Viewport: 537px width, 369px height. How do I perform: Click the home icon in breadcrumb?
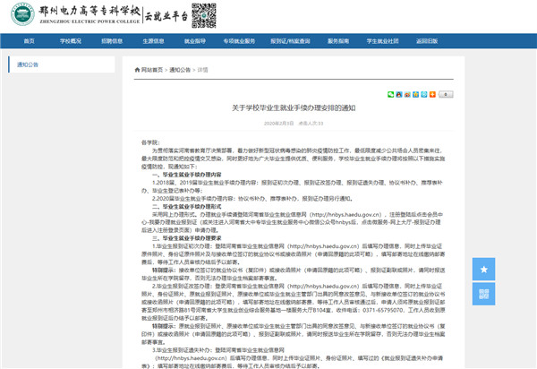137,70
